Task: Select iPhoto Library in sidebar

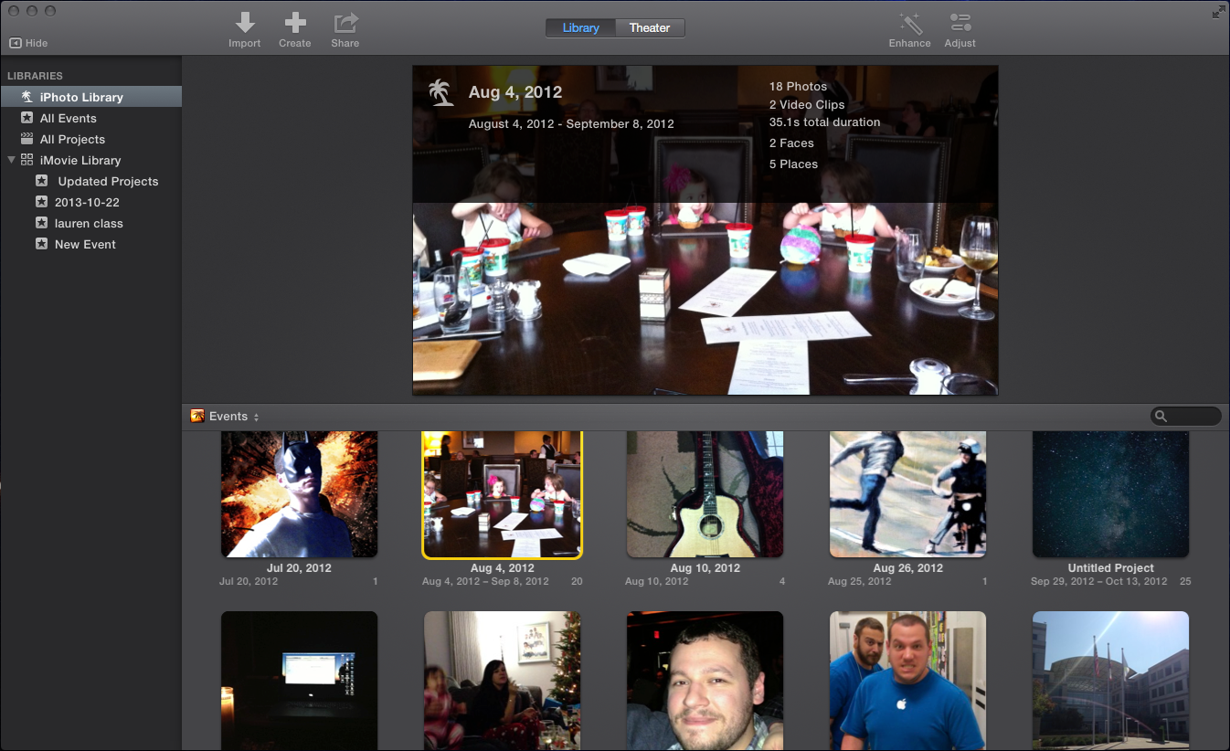Action: 90,97
